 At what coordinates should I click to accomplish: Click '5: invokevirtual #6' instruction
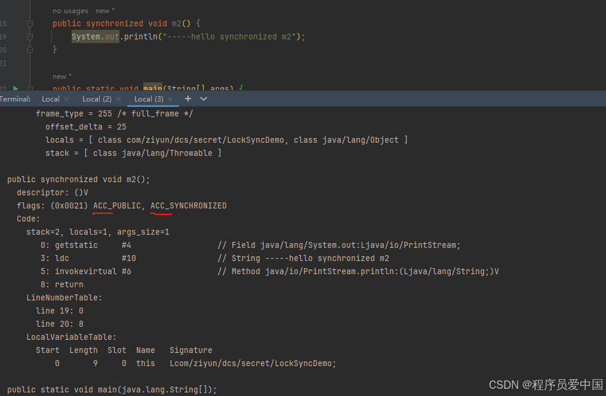[86, 272]
